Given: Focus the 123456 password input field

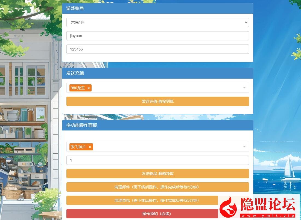Looking at the screenshot, I should [x=157, y=49].
